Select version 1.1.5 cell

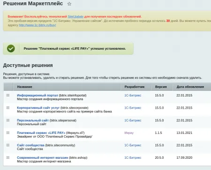click(x=158, y=133)
